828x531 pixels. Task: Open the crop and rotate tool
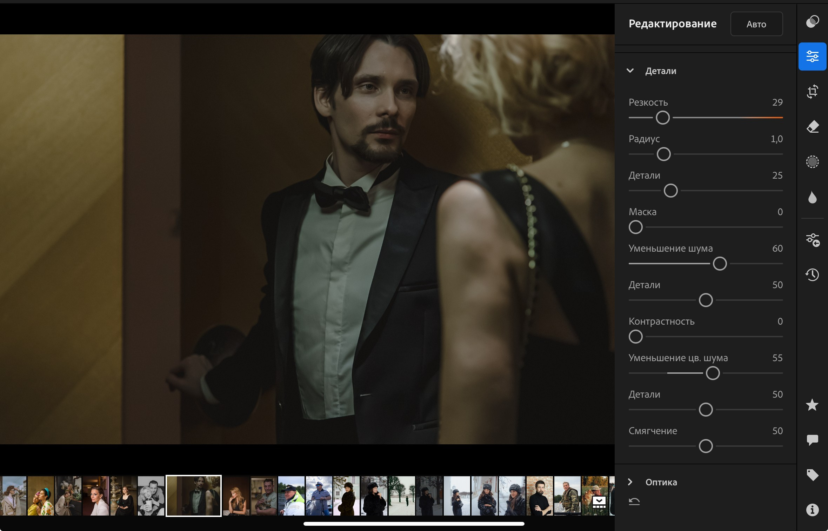point(812,92)
